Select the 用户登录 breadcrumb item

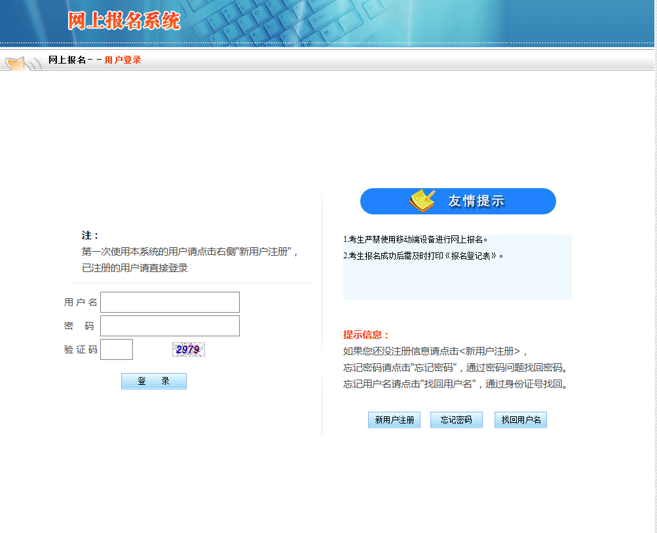(122, 60)
